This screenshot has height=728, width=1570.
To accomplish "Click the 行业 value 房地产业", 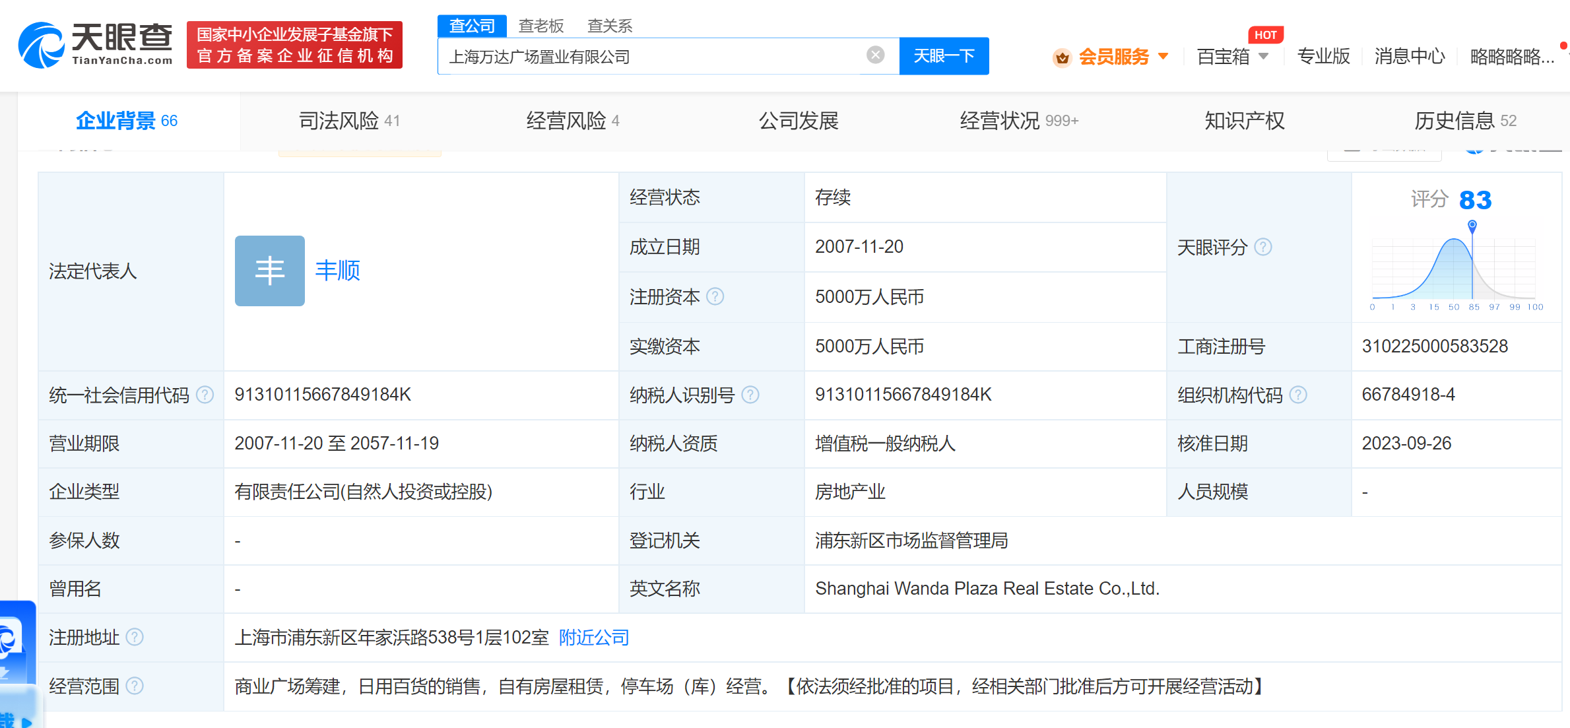I will [x=850, y=492].
